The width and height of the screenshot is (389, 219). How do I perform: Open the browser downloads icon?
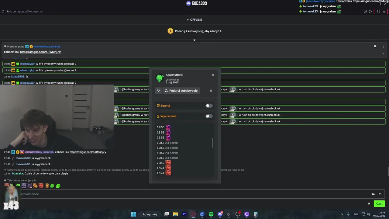[x=384, y=12]
